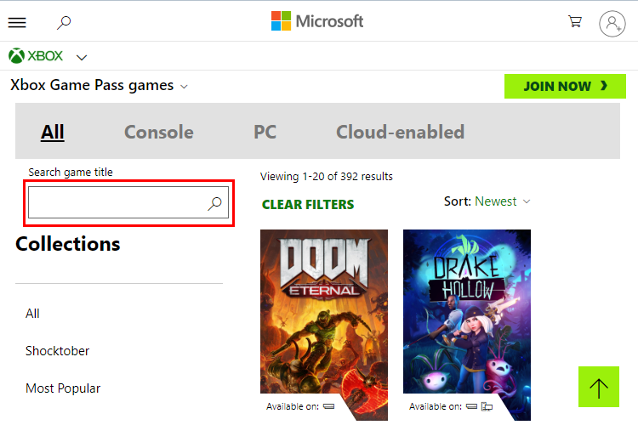The width and height of the screenshot is (638, 425).
Task: Go to Microsoft home via logo
Action: [x=317, y=21]
